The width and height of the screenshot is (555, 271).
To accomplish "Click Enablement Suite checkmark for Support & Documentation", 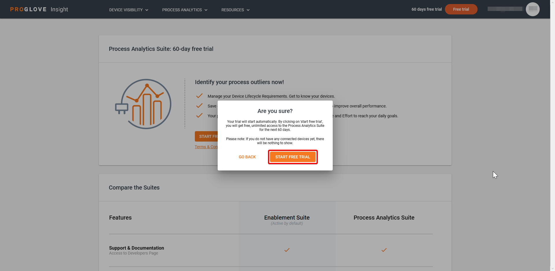I will [287, 250].
